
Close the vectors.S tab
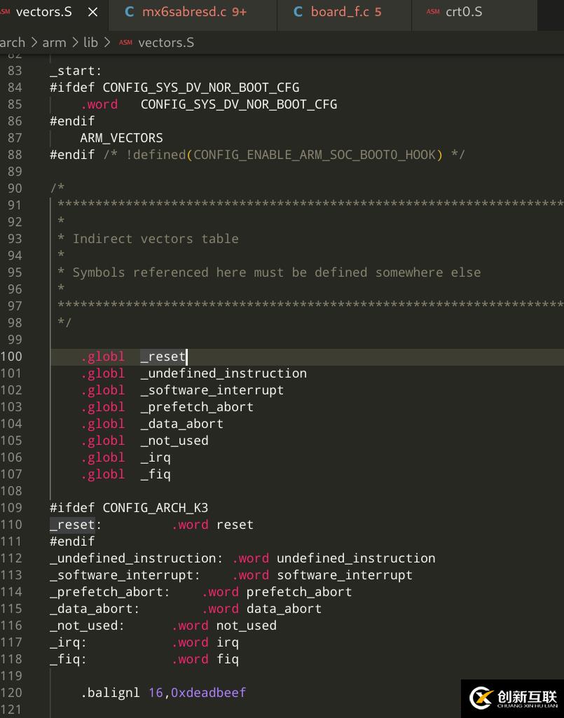[x=93, y=12]
